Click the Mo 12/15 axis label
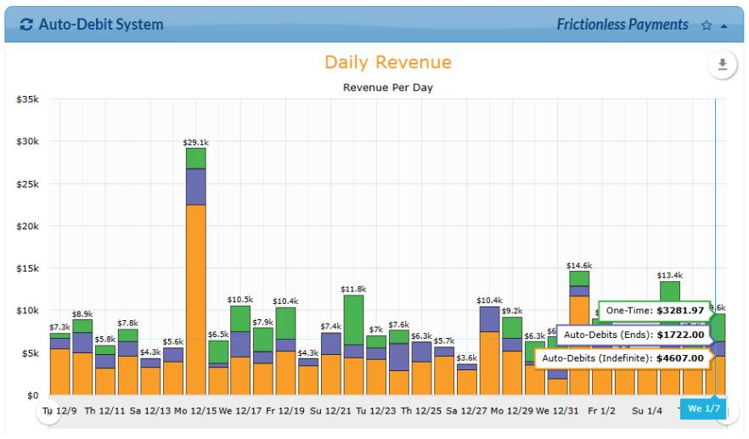Viewport: 749px width, 439px height. [195, 411]
